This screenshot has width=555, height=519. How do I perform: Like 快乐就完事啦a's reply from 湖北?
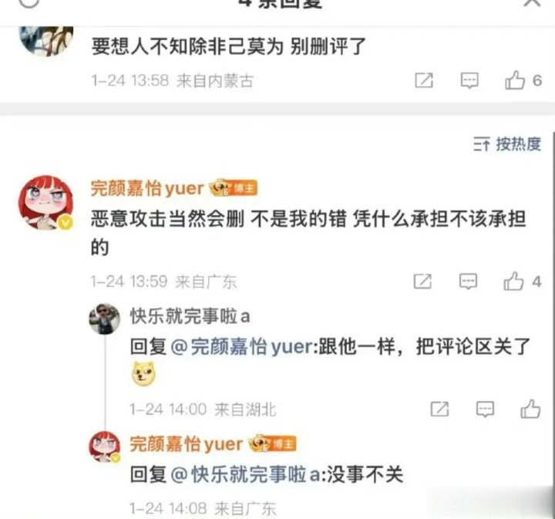point(530,409)
